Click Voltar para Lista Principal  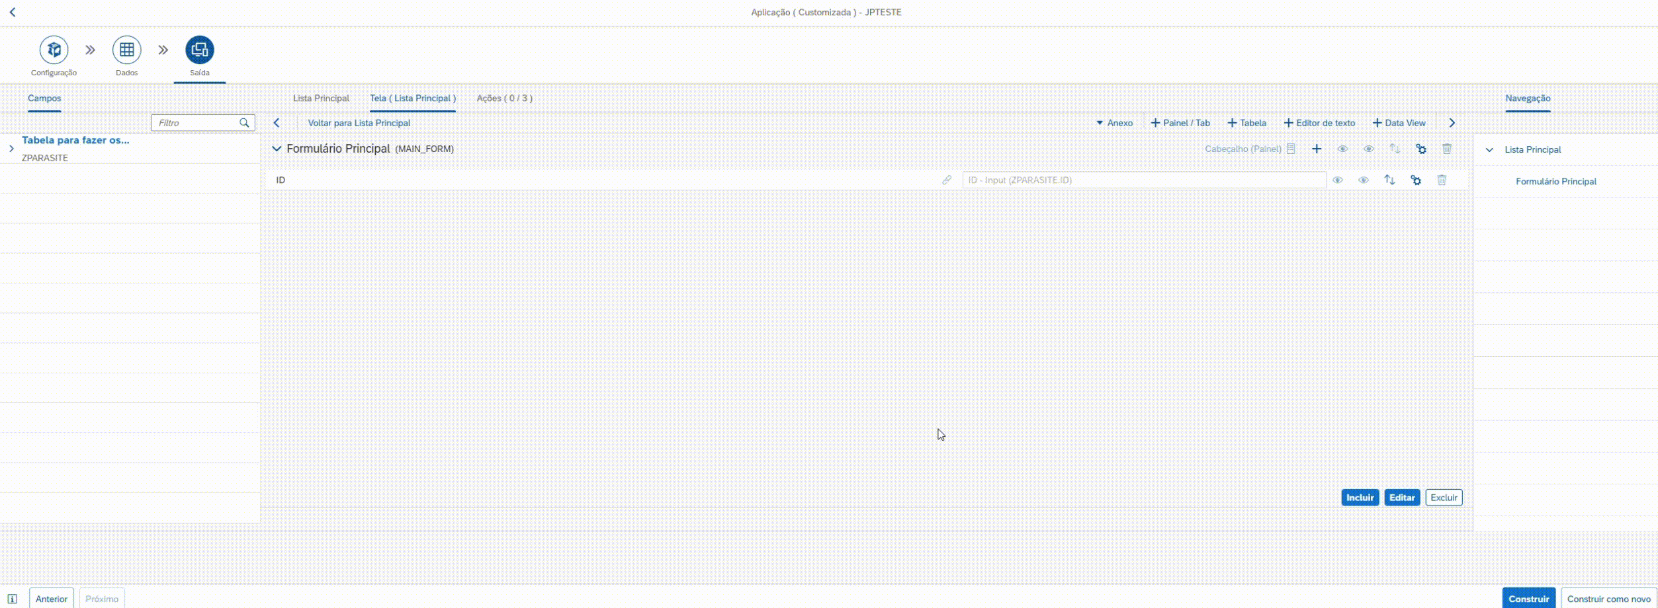click(x=359, y=123)
